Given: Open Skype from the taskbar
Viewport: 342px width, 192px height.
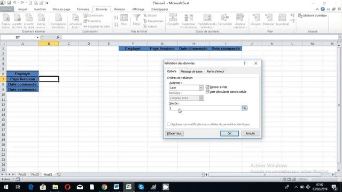Looking at the screenshot, I should pyautogui.click(x=141, y=187).
